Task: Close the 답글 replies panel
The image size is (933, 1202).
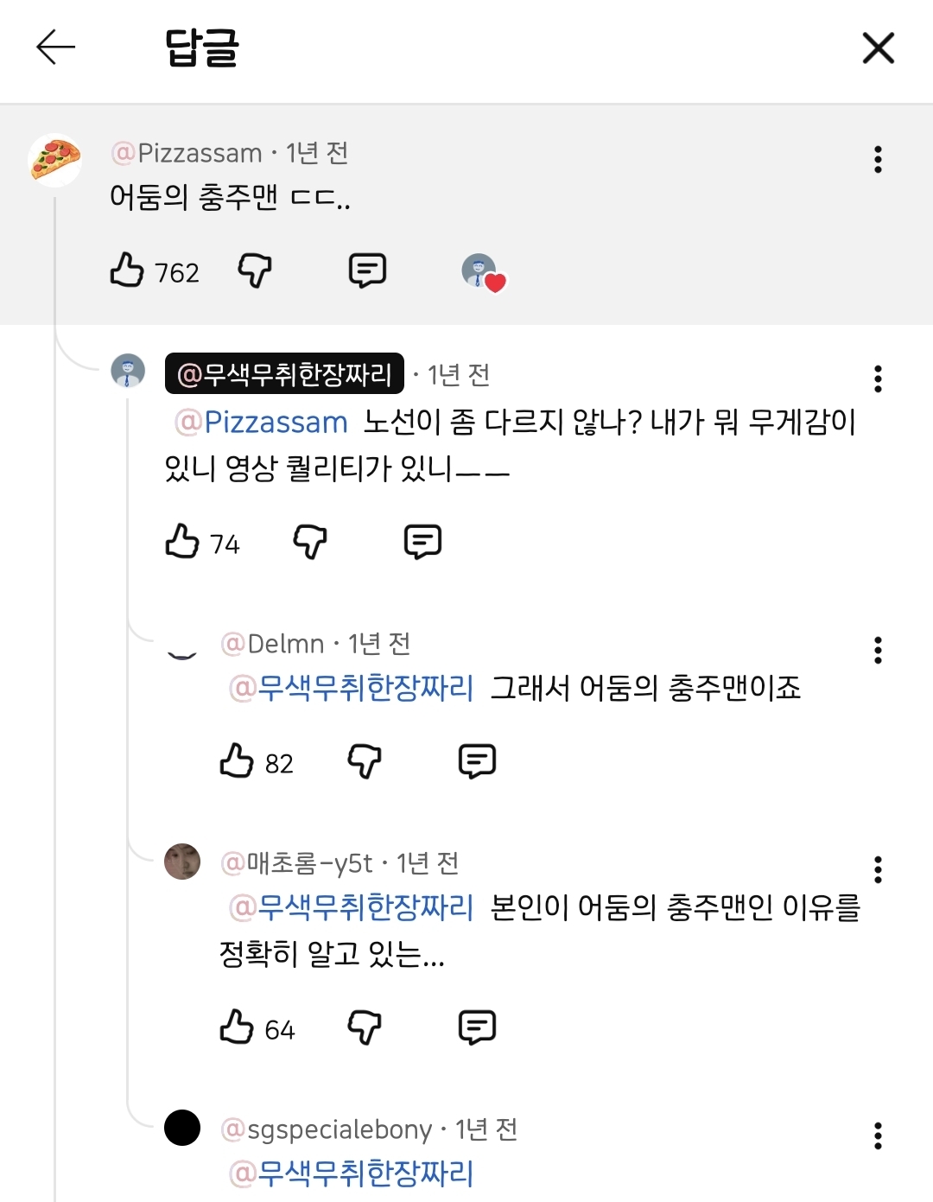Action: [x=878, y=49]
